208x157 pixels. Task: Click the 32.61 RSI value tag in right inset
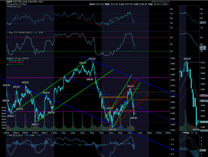(x=203, y=22)
